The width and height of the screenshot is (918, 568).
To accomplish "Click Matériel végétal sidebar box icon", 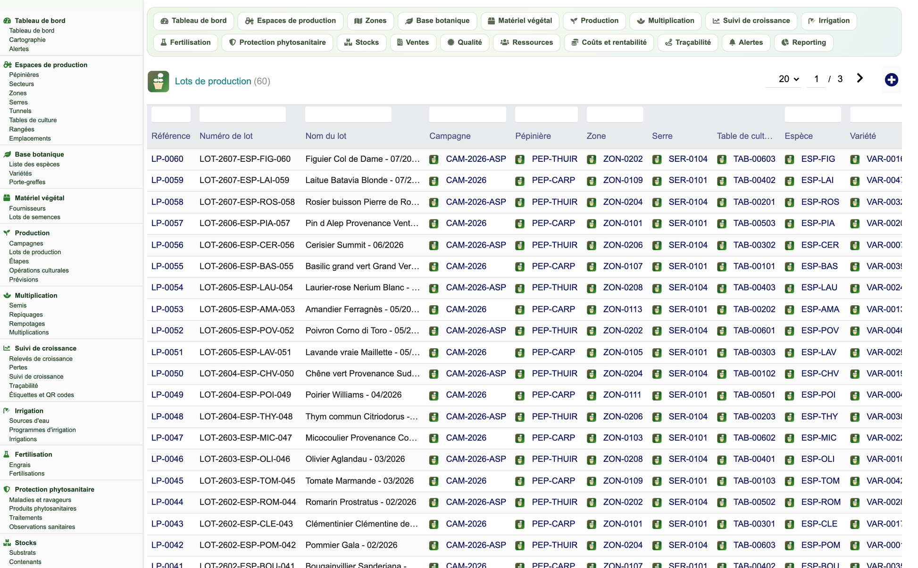I will pos(7,198).
